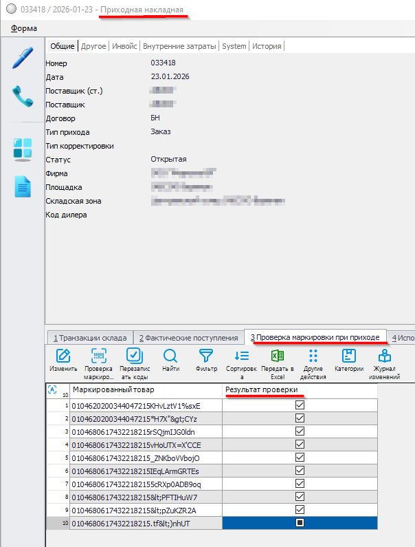Open the Категории toolbar item

348,362
